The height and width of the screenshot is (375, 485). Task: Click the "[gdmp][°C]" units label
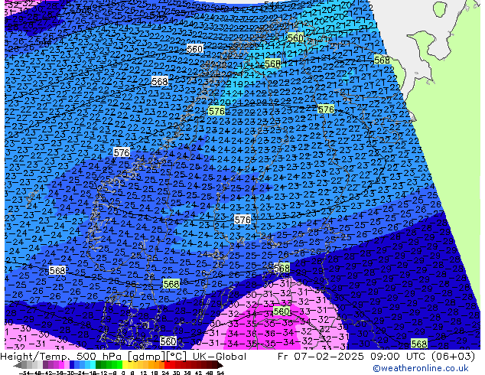pyautogui.click(x=157, y=357)
